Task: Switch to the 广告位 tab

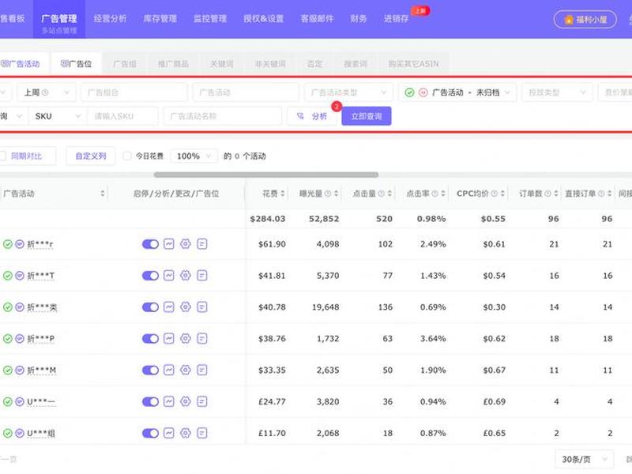Action: (76, 64)
